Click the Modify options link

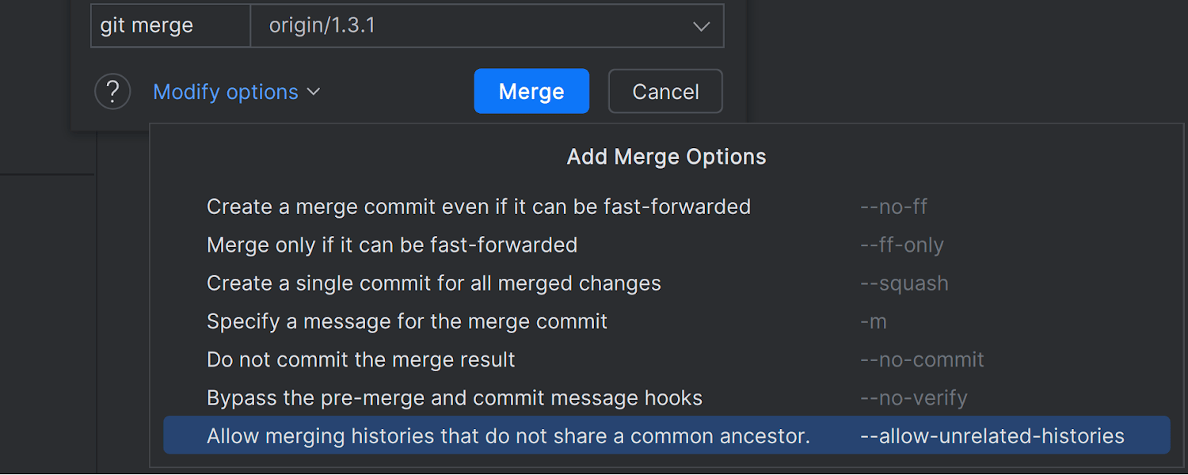226,92
